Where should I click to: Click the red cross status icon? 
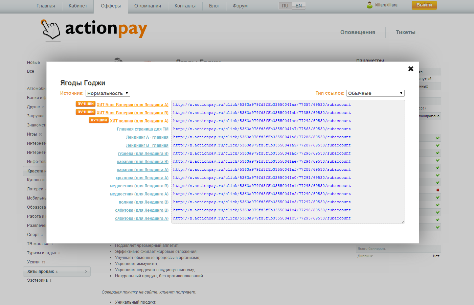[x=438, y=190]
